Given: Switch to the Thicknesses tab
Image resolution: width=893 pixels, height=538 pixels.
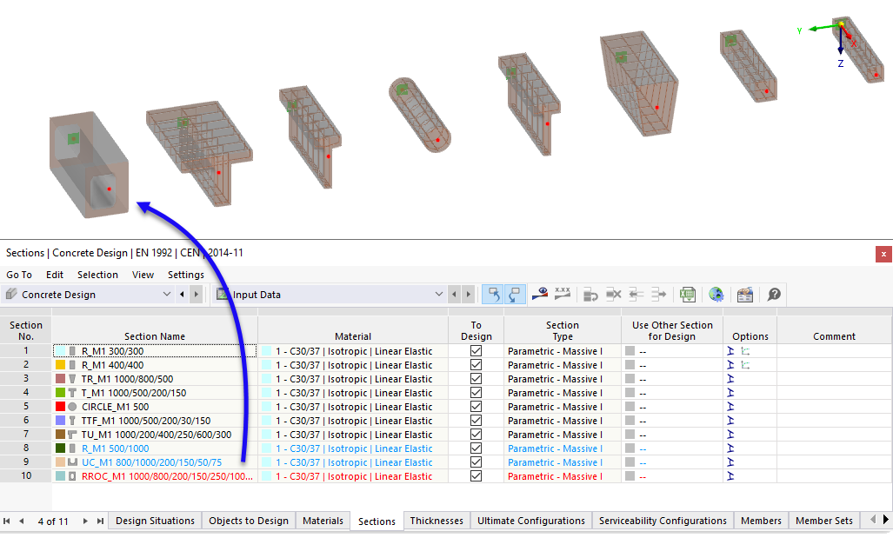Looking at the screenshot, I should [437, 521].
